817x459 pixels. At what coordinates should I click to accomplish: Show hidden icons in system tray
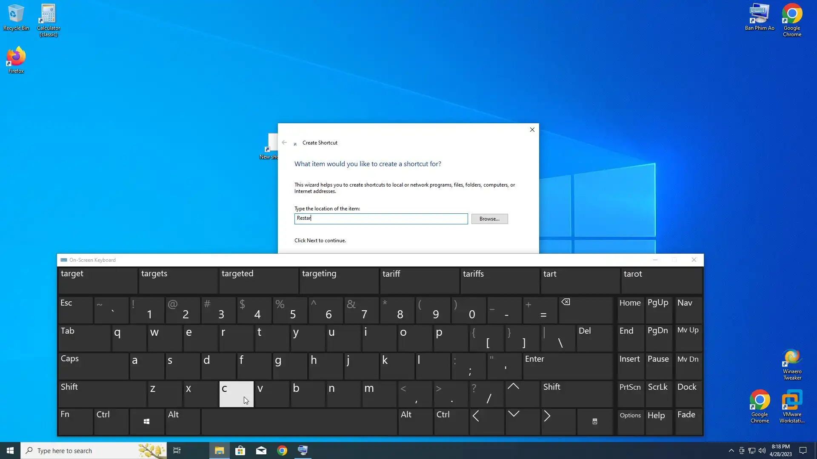click(x=731, y=450)
